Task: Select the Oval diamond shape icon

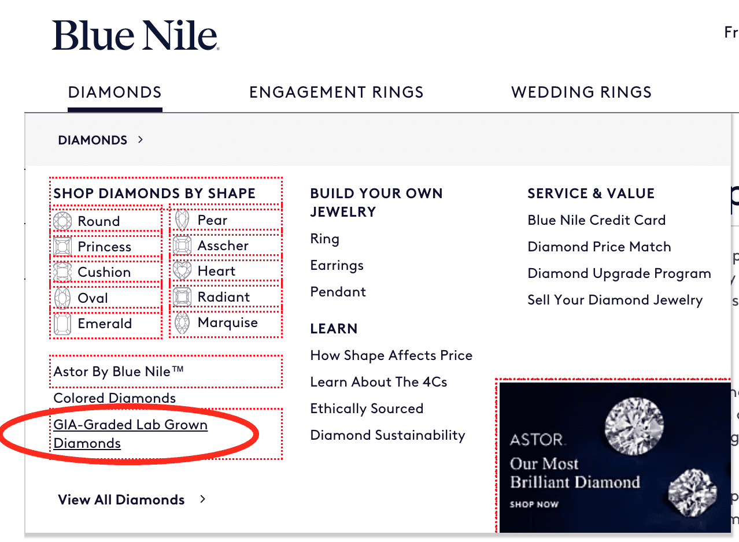Action: (x=62, y=298)
